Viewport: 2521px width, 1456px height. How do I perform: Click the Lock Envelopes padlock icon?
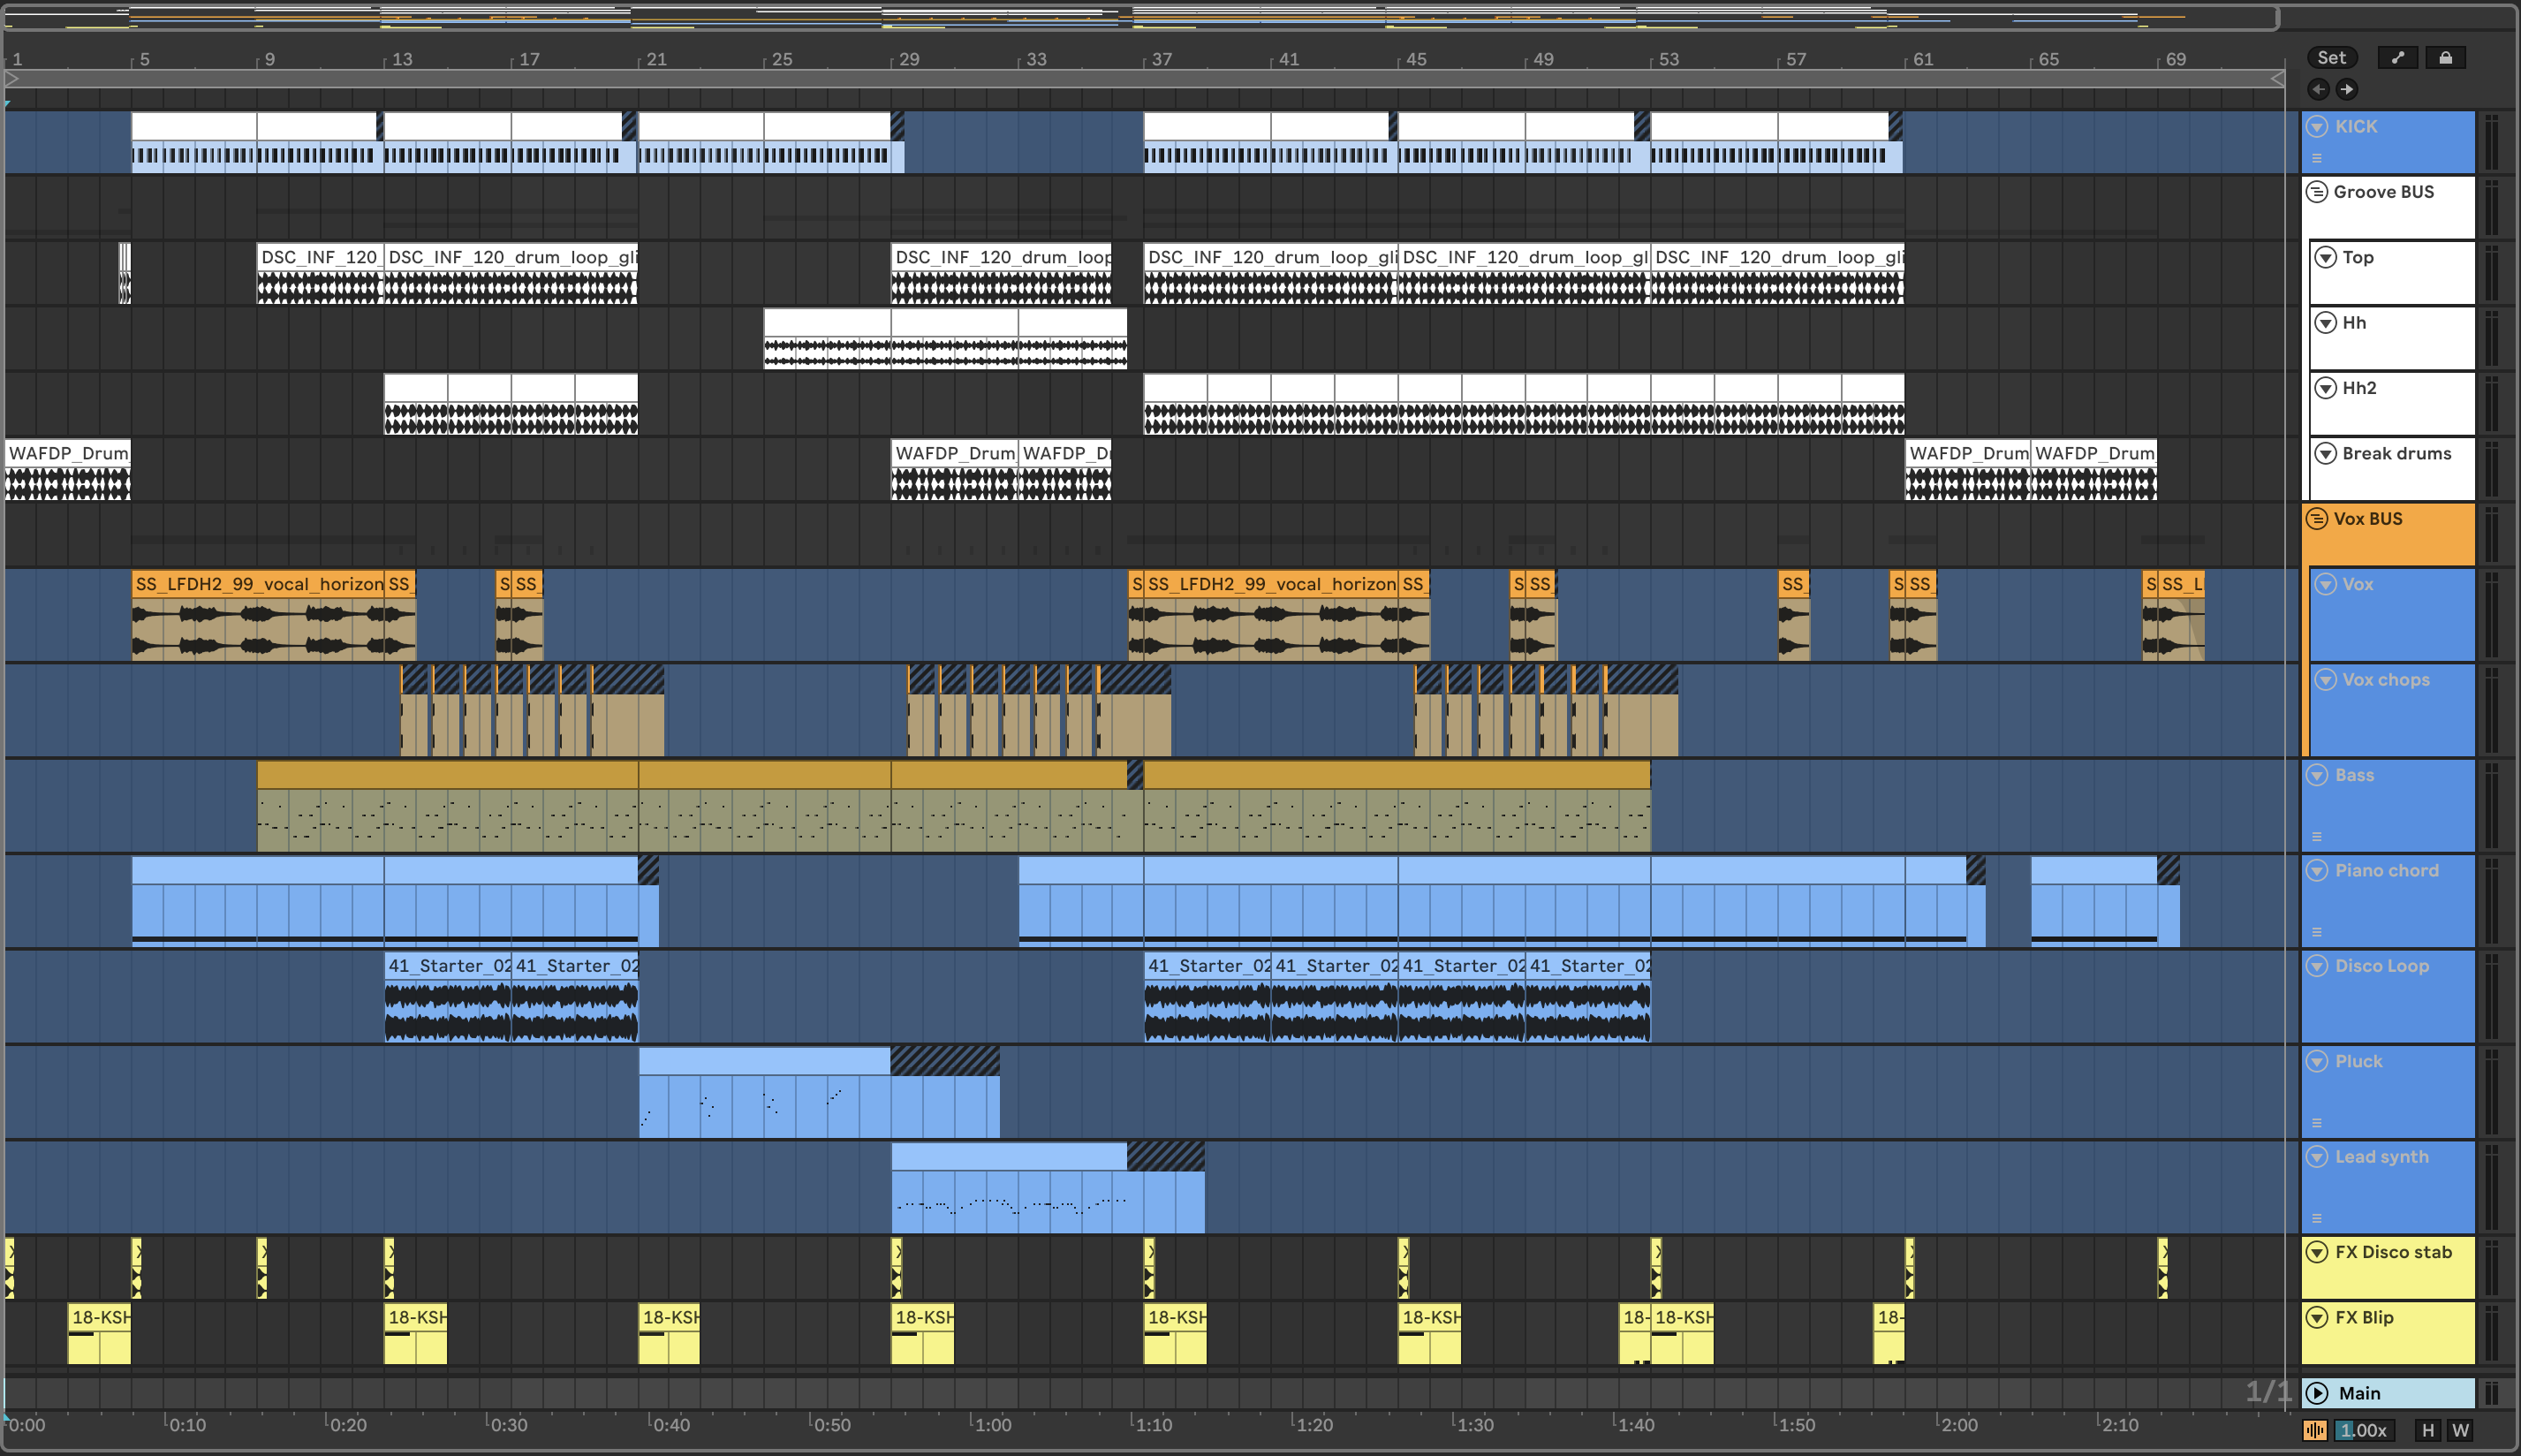pyautogui.click(x=2445, y=58)
